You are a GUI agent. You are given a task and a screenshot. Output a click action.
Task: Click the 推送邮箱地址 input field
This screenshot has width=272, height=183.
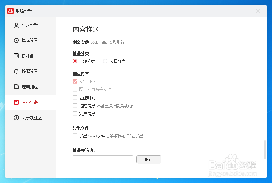(103, 159)
